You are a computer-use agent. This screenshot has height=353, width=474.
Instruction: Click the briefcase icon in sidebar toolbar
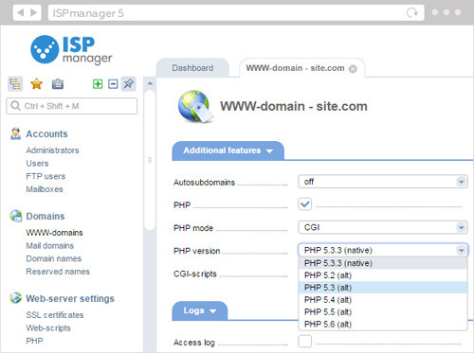[58, 84]
